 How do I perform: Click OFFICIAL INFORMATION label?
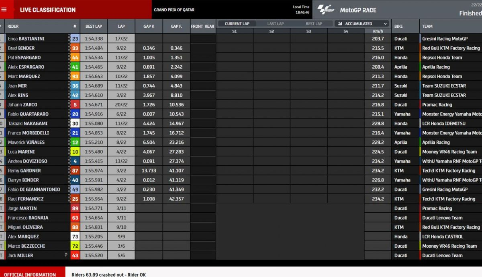(x=30, y=275)
